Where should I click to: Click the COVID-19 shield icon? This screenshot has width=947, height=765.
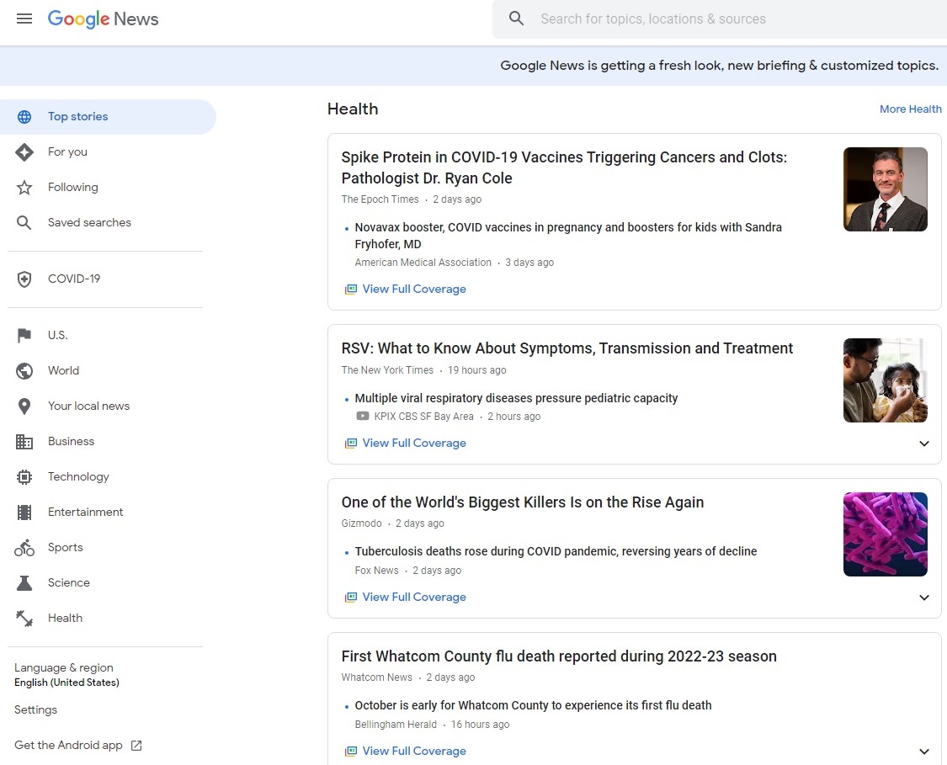coord(24,279)
